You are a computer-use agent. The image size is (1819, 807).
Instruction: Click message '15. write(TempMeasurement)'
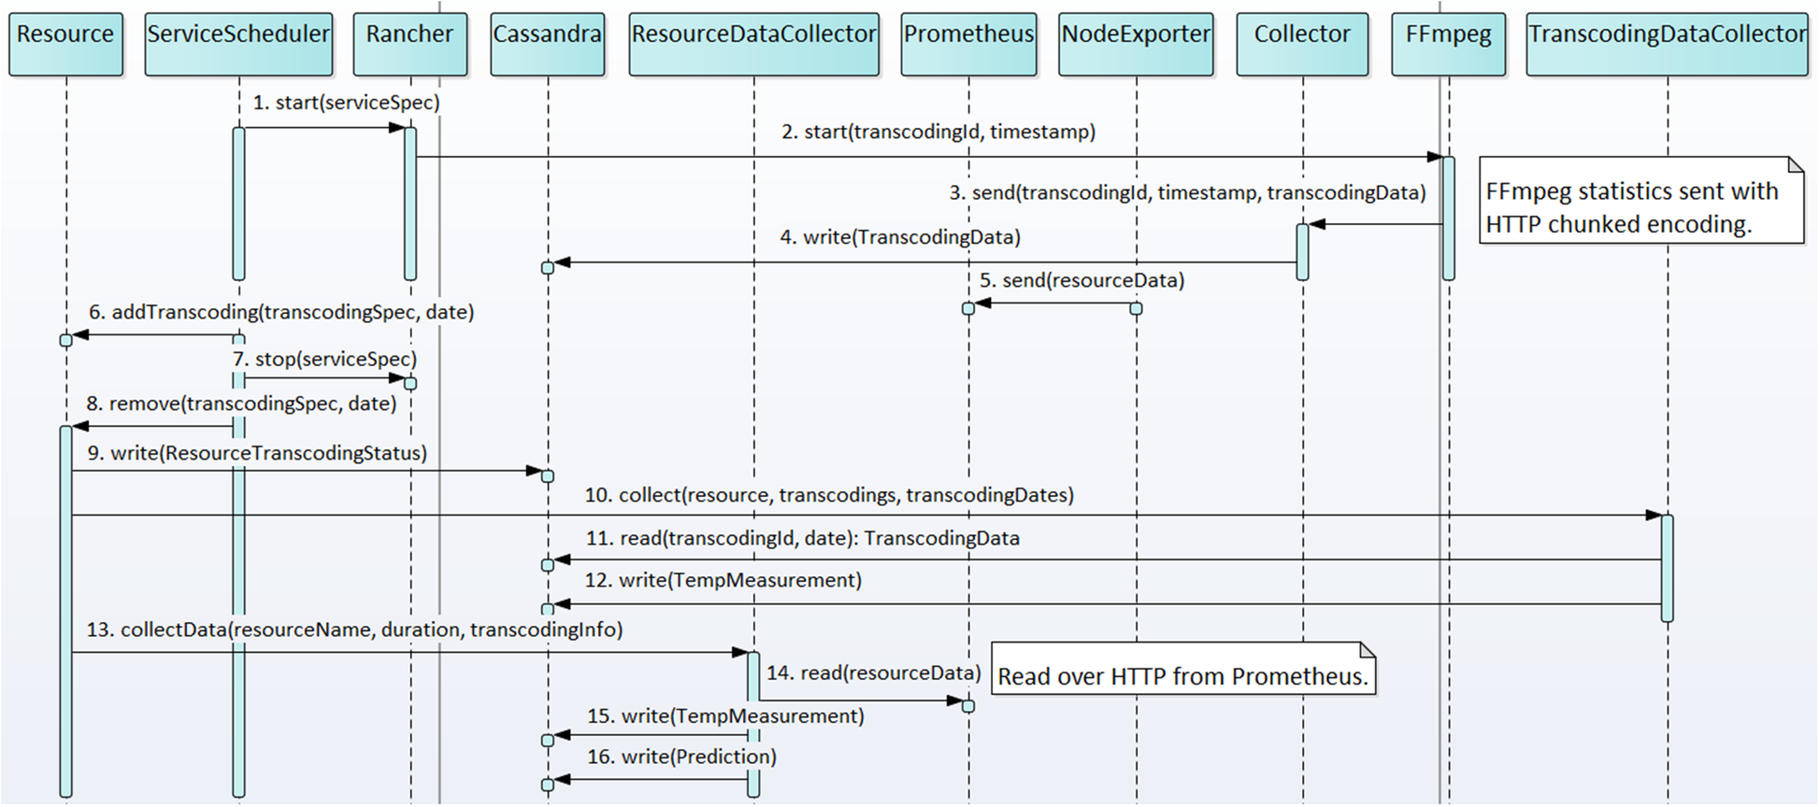pyautogui.click(x=725, y=716)
